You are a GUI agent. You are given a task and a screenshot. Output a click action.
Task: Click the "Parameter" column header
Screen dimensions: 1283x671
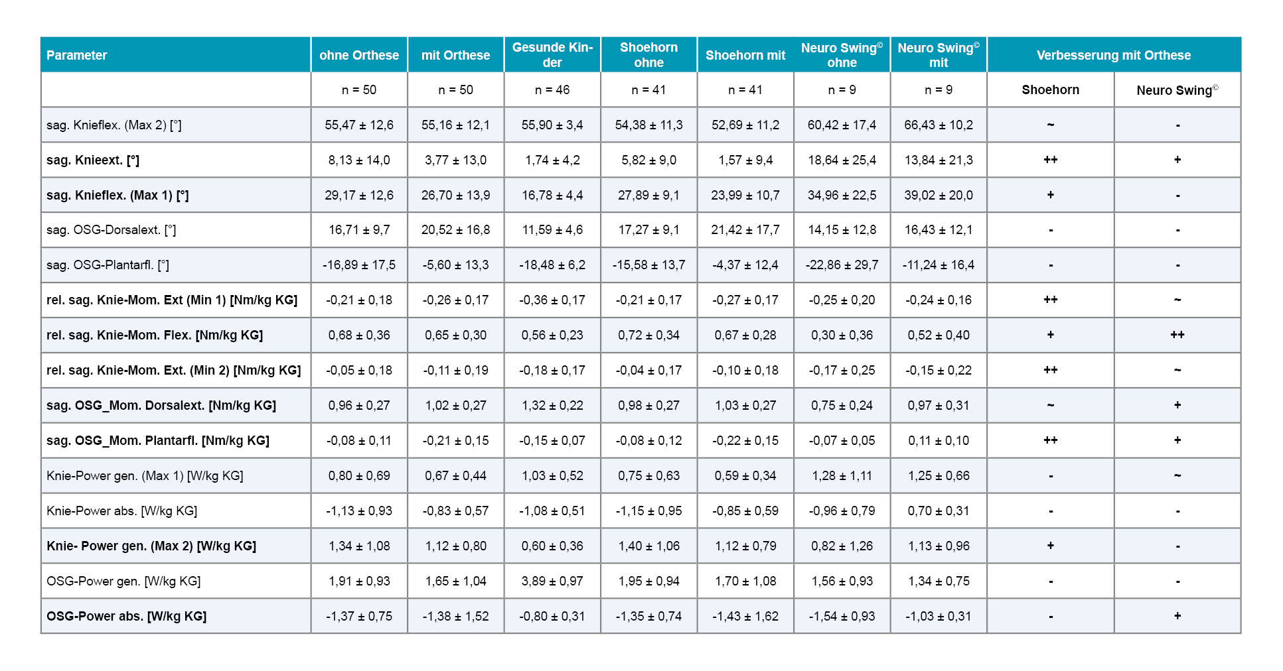coord(77,55)
